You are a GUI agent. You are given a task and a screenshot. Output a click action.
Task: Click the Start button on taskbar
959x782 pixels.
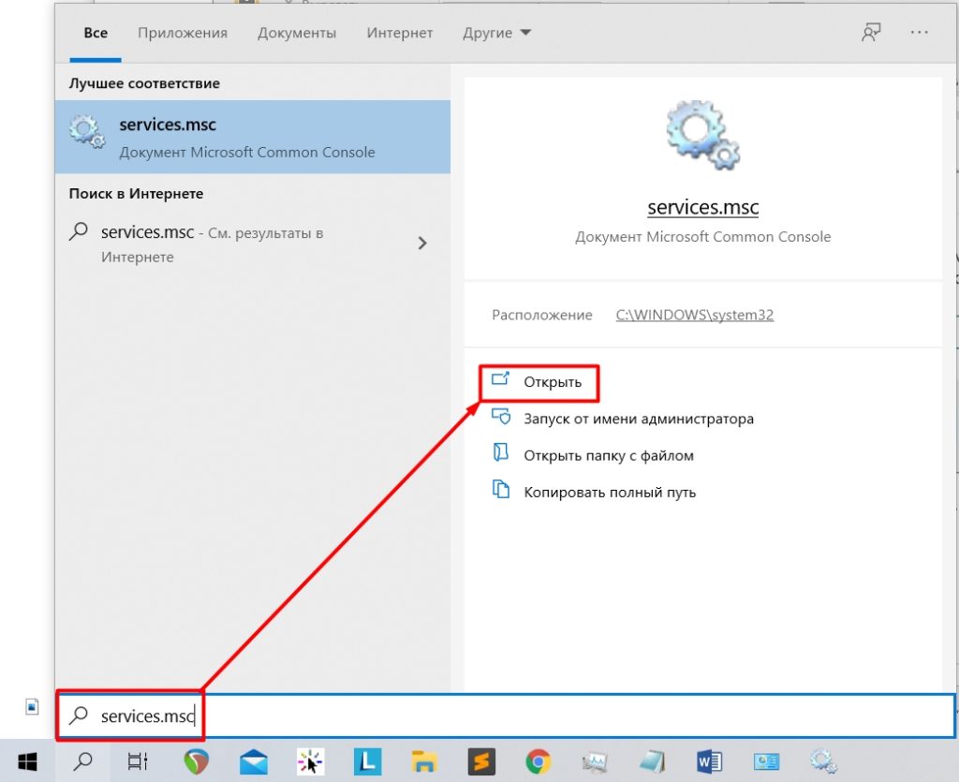pos(26,760)
